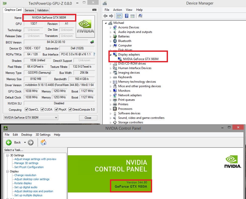The image size is (246, 199).
Task: Click the NVIDIA Control Panel Back green arrow
Action: coord(9,142)
